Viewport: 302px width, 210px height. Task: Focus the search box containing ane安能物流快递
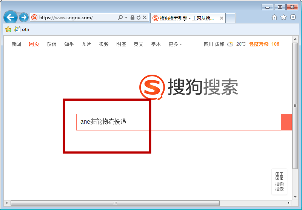pos(179,122)
